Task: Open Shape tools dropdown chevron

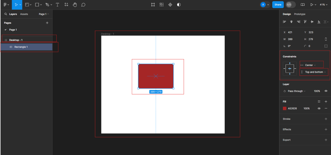Action: [x=41, y=5]
